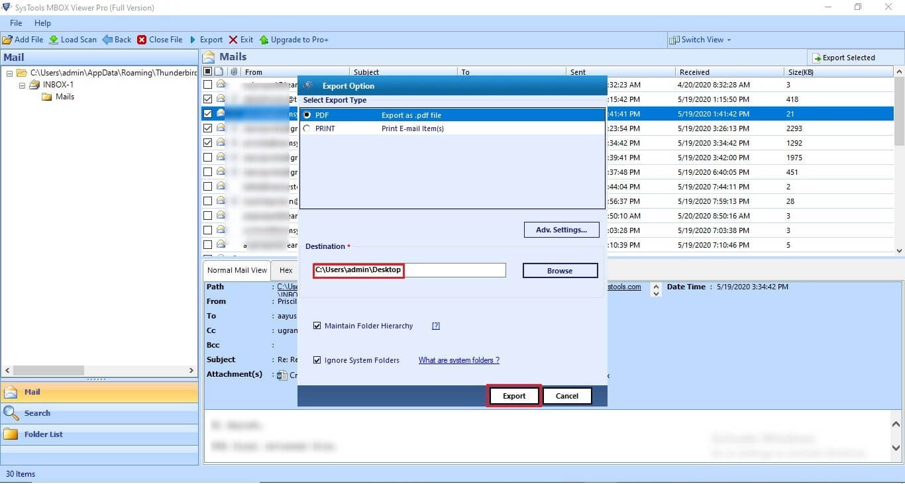Viewport: 905px width, 484px height.
Task: Click message body scroll down arrow
Action: [x=896, y=448]
